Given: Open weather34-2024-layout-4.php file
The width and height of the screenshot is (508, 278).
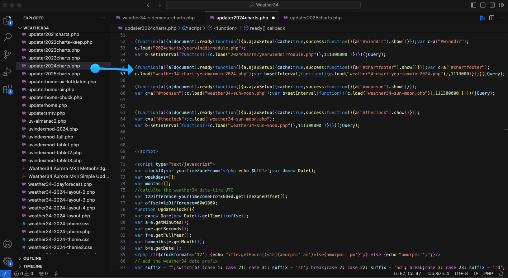Looking at the screenshot, I should point(63,208).
